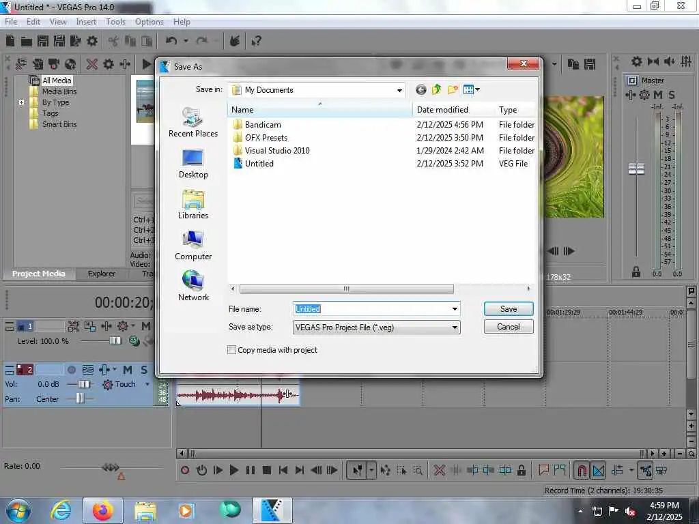
Task: Mute video track 1 with M button
Action: (x=146, y=326)
